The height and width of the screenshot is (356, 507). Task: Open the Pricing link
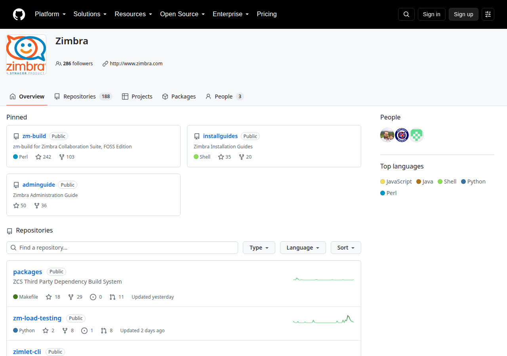[267, 14]
